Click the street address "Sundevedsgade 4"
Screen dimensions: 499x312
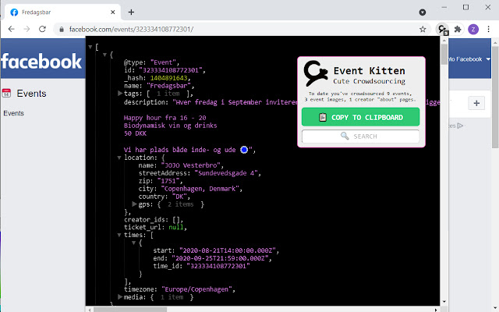(x=228, y=173)
